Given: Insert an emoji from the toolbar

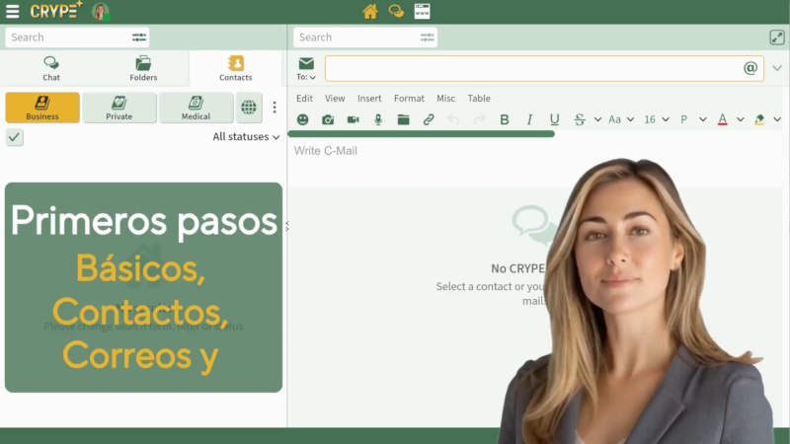Looking at the screenshot, I should 302,119.
